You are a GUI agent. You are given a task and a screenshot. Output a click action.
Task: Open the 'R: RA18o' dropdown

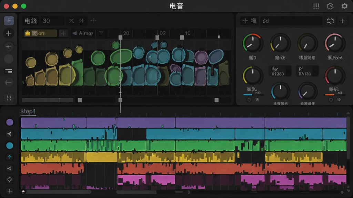click(x=307, y=71)
